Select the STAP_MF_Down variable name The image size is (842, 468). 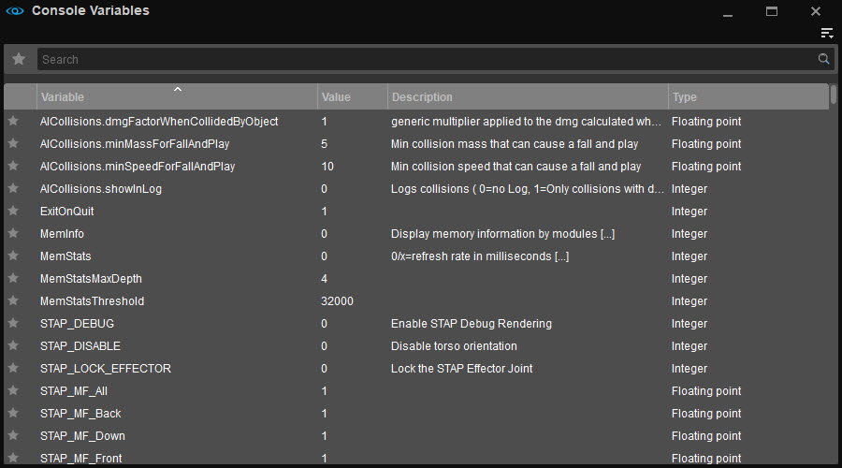tap(82, 436)
